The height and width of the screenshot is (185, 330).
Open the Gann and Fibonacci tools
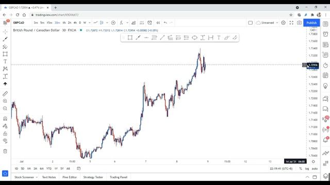pyautogui.click(x=5, y=47)
